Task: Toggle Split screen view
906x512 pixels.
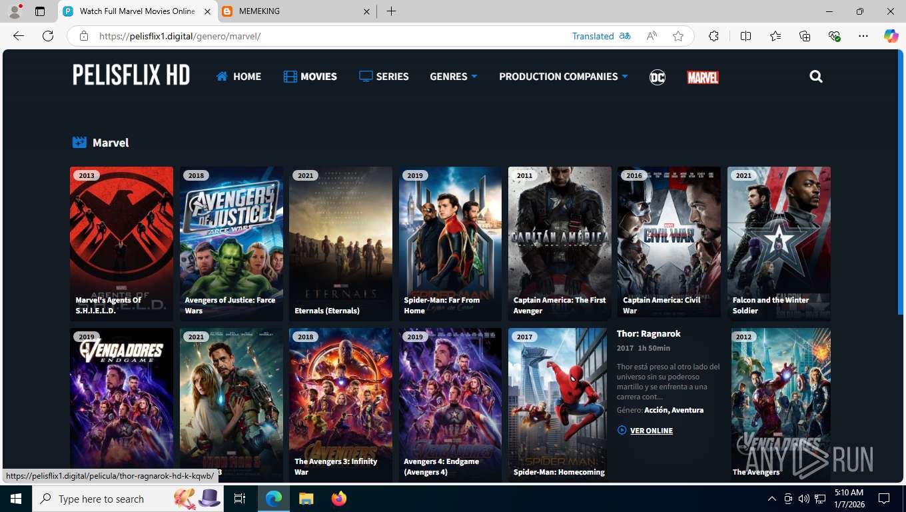Action: coord(745,36)
